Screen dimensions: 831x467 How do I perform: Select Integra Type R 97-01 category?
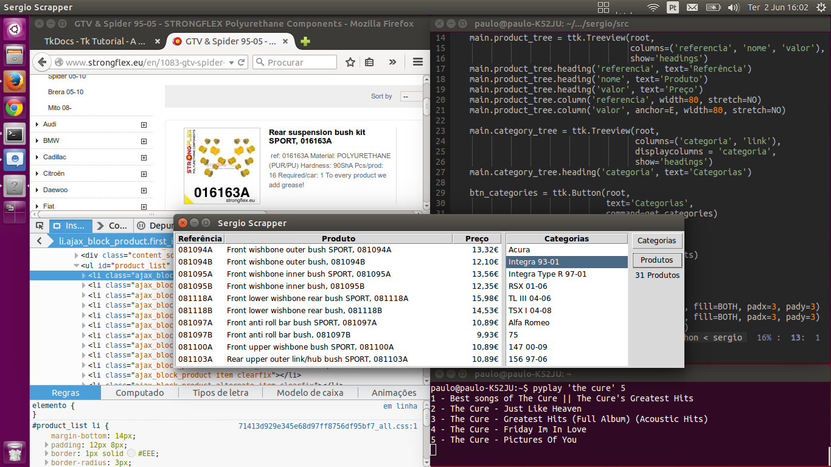click(x=566, y=274)
